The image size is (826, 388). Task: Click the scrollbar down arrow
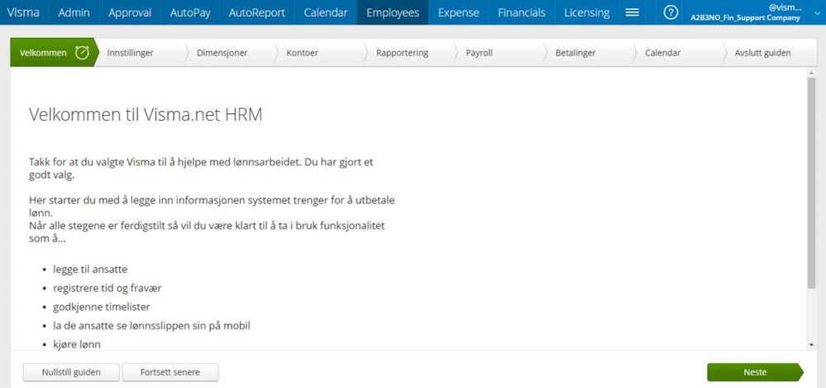coord(811,344)
